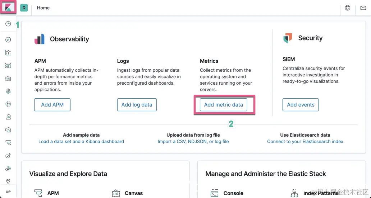Click the Add events button

[301, 105]
